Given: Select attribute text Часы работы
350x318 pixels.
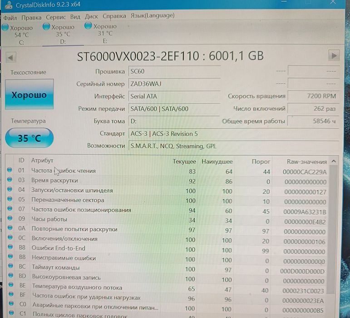Looking at the screenshot, I should (49, 219).
